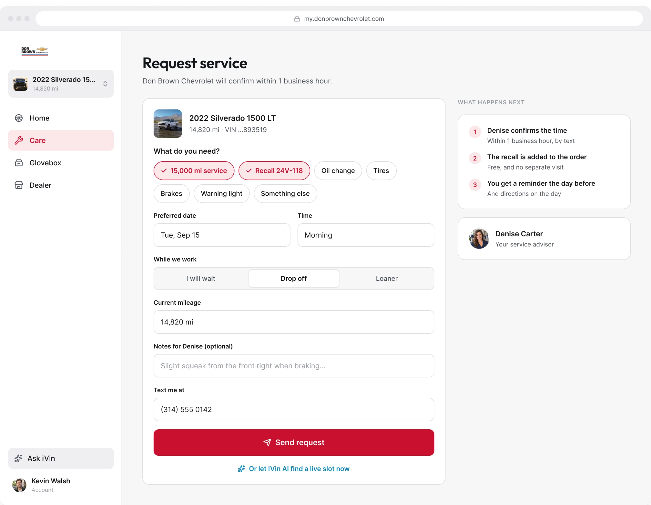Select the Tires chip
Screen dimensions: 651x505
tap(381, 171)
